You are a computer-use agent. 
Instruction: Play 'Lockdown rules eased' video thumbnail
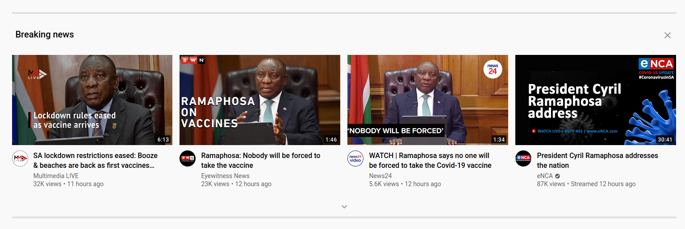(92, 100)
